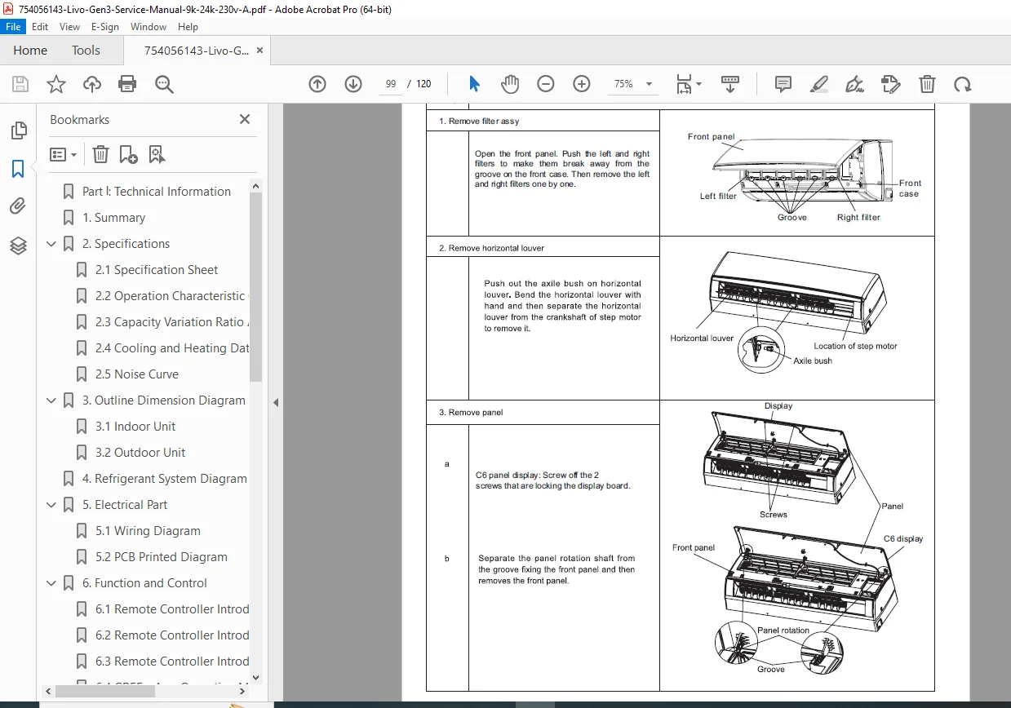1011x708 pixels.
Task: Open the File menu
Action: click(13, 27)
